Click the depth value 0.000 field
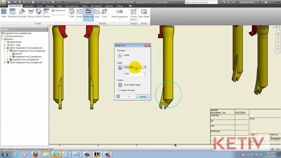This screenshot has width=281, height=158. tap(133, 74)
